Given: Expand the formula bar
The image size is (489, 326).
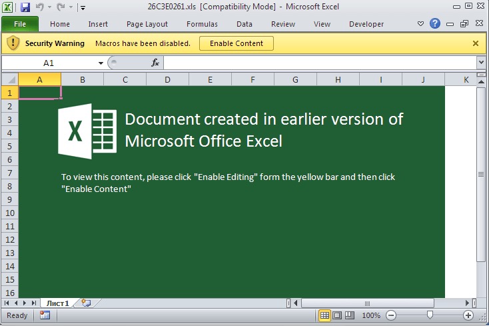Looking at the screenshot, I should [481, 63].
